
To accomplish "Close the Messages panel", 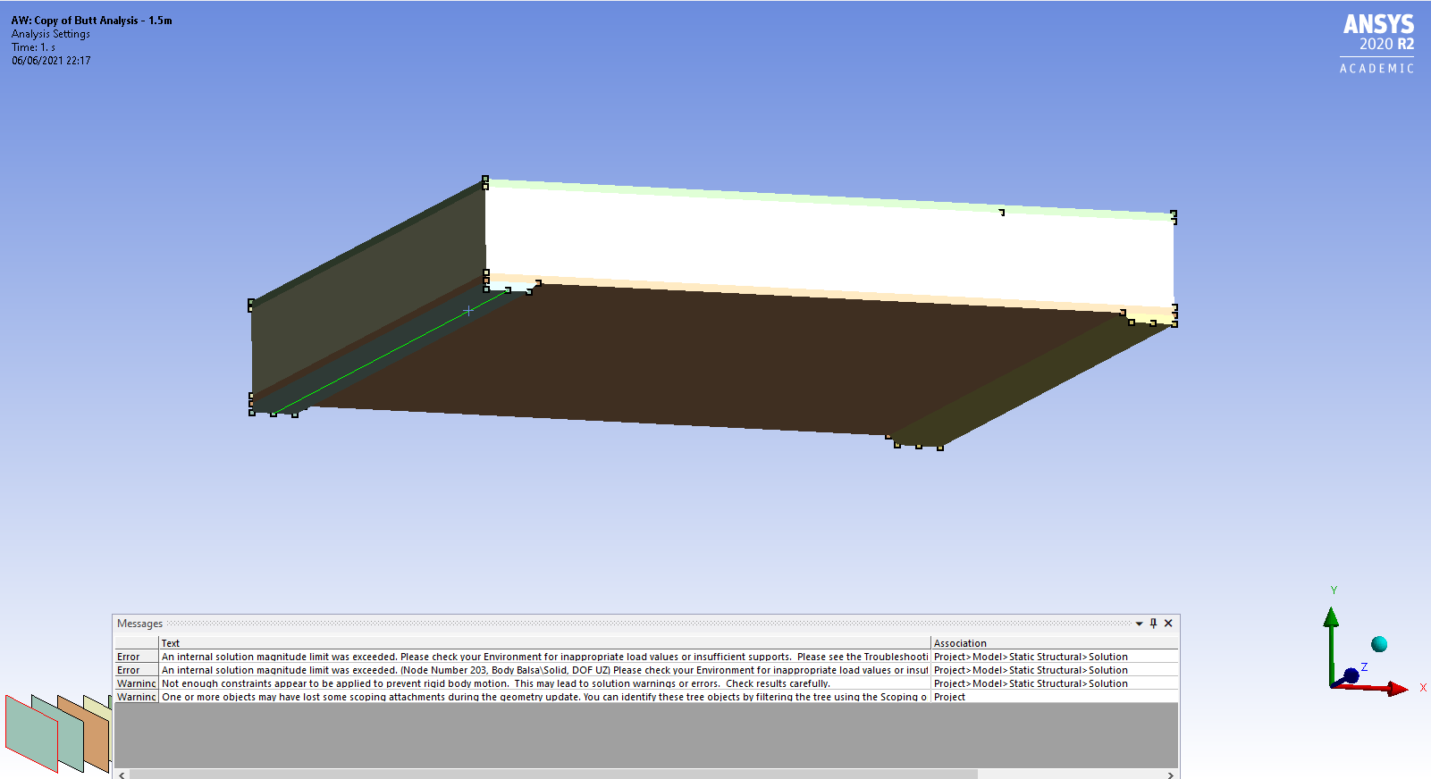I will coord(1168,624).
